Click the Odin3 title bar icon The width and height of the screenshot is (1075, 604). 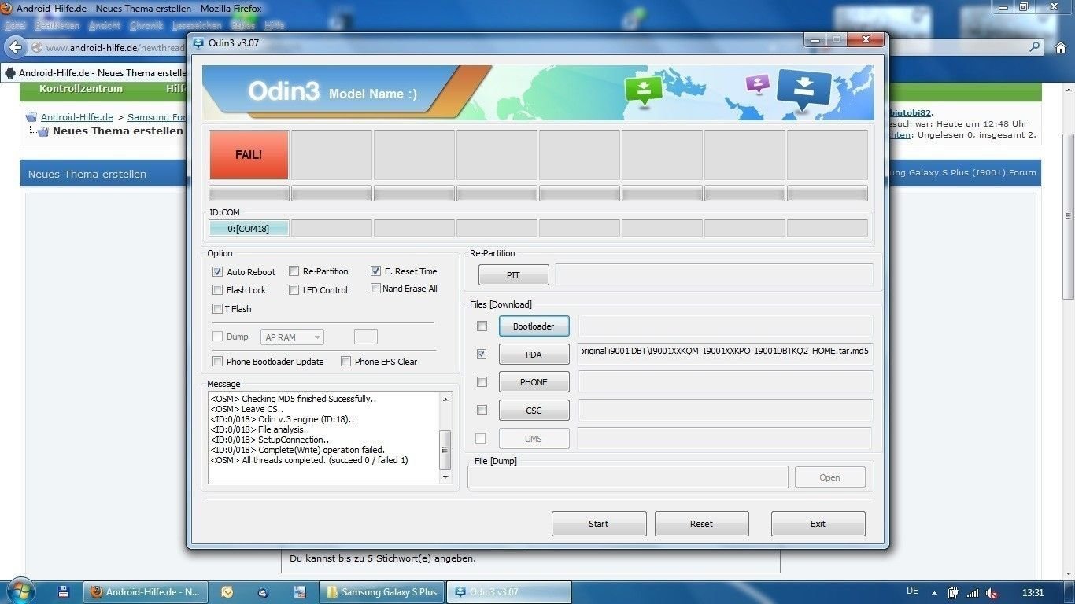click(198, 42)
